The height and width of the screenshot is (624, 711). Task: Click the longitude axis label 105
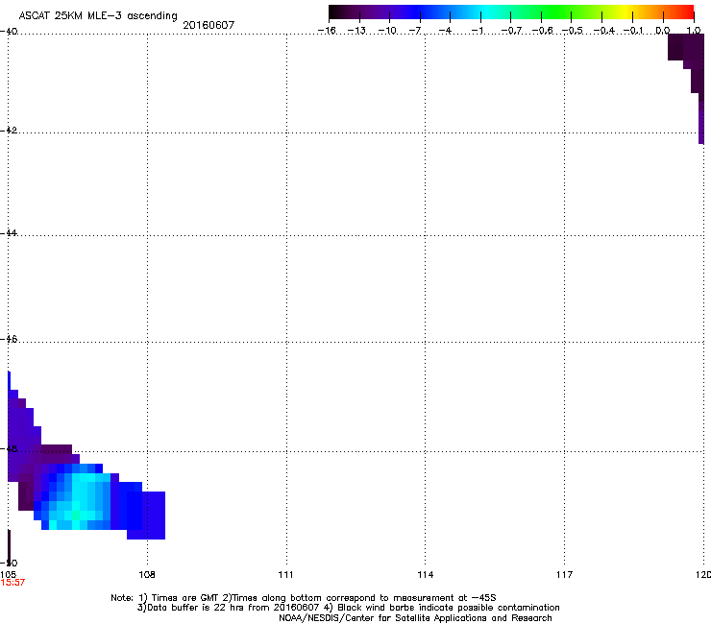coord(8,575)
